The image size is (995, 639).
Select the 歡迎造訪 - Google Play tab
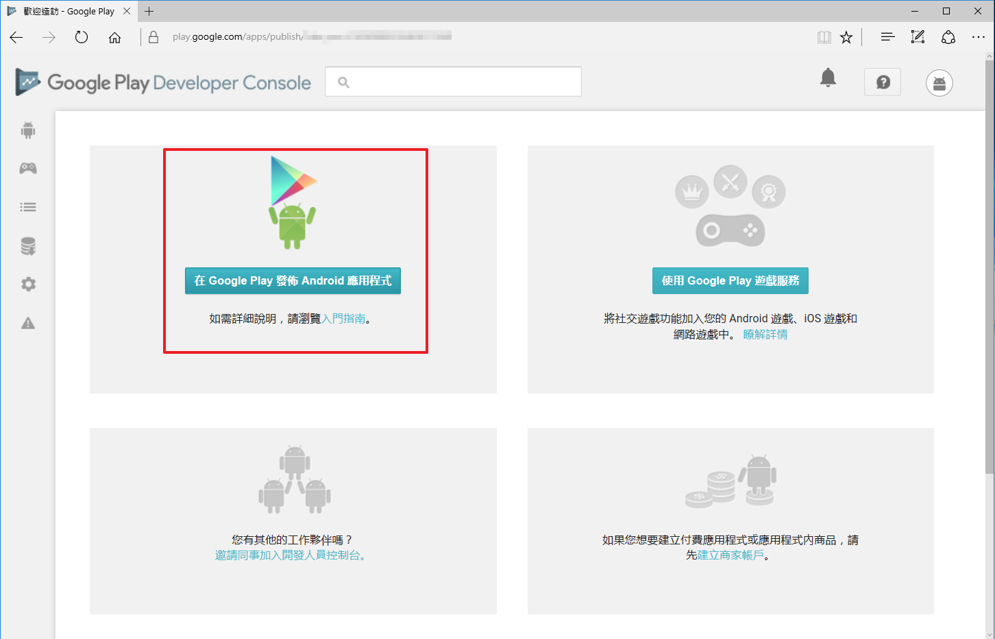(x=69, y=11)
